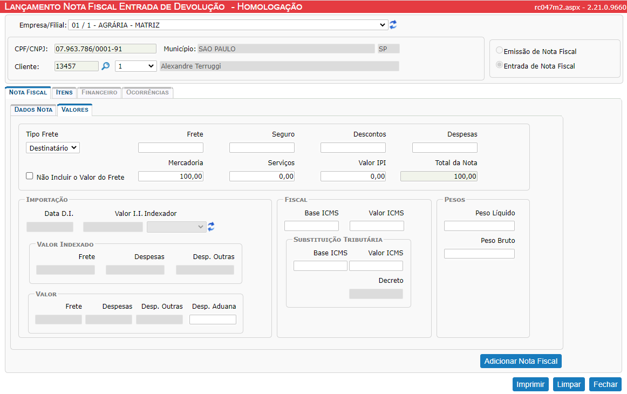Switch to the Nota Fiscal tab
Screen dimensions: 627x394
coord(28,92)
